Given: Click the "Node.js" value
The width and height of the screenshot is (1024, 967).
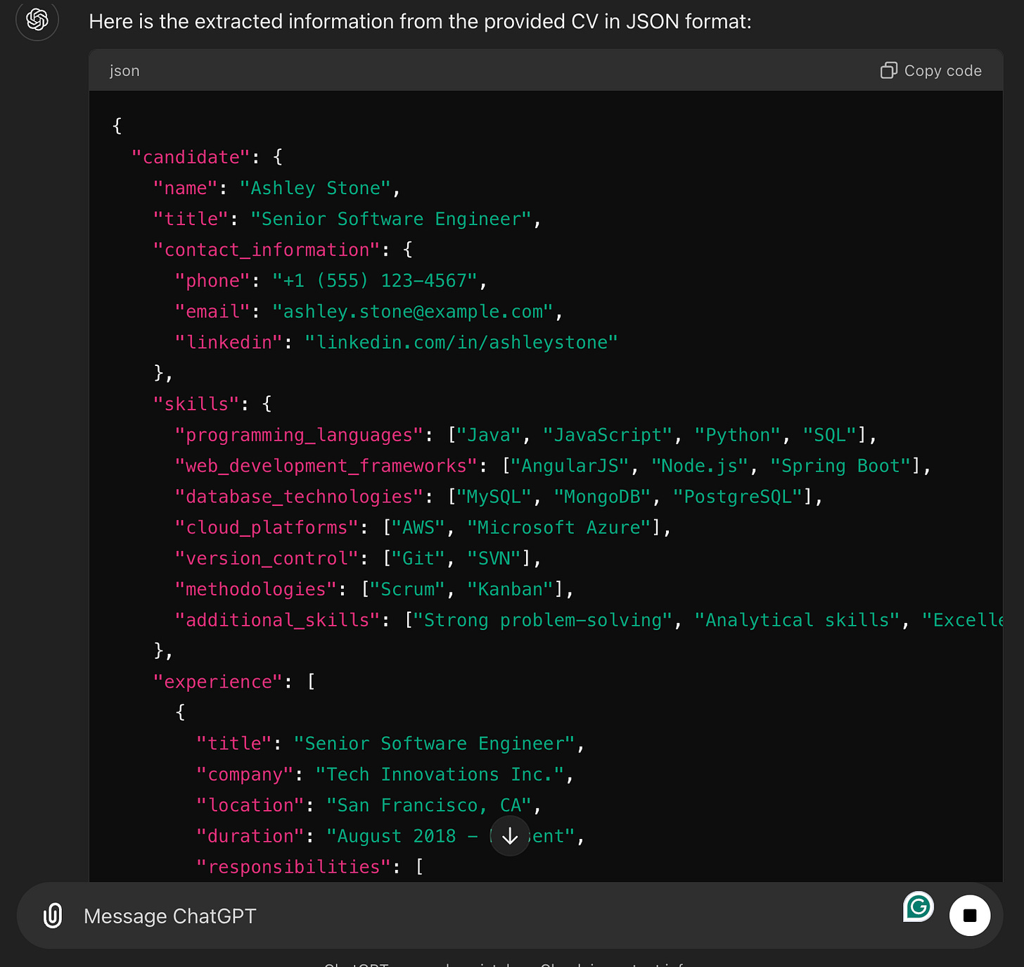Looking at the screenshot, I should click(700, 466).
